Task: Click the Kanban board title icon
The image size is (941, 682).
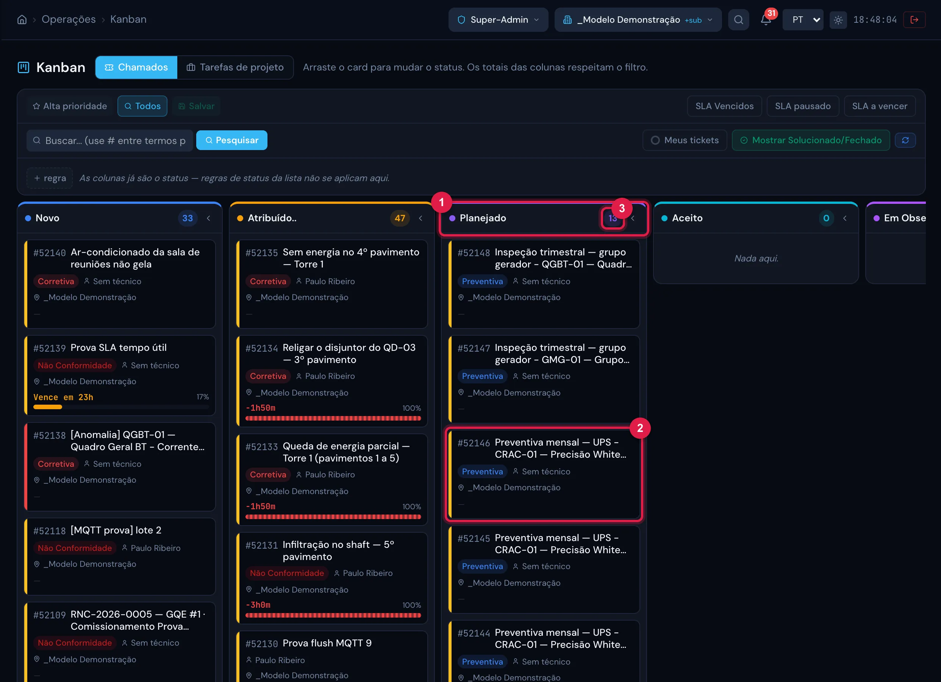Action: pos(23,67)
